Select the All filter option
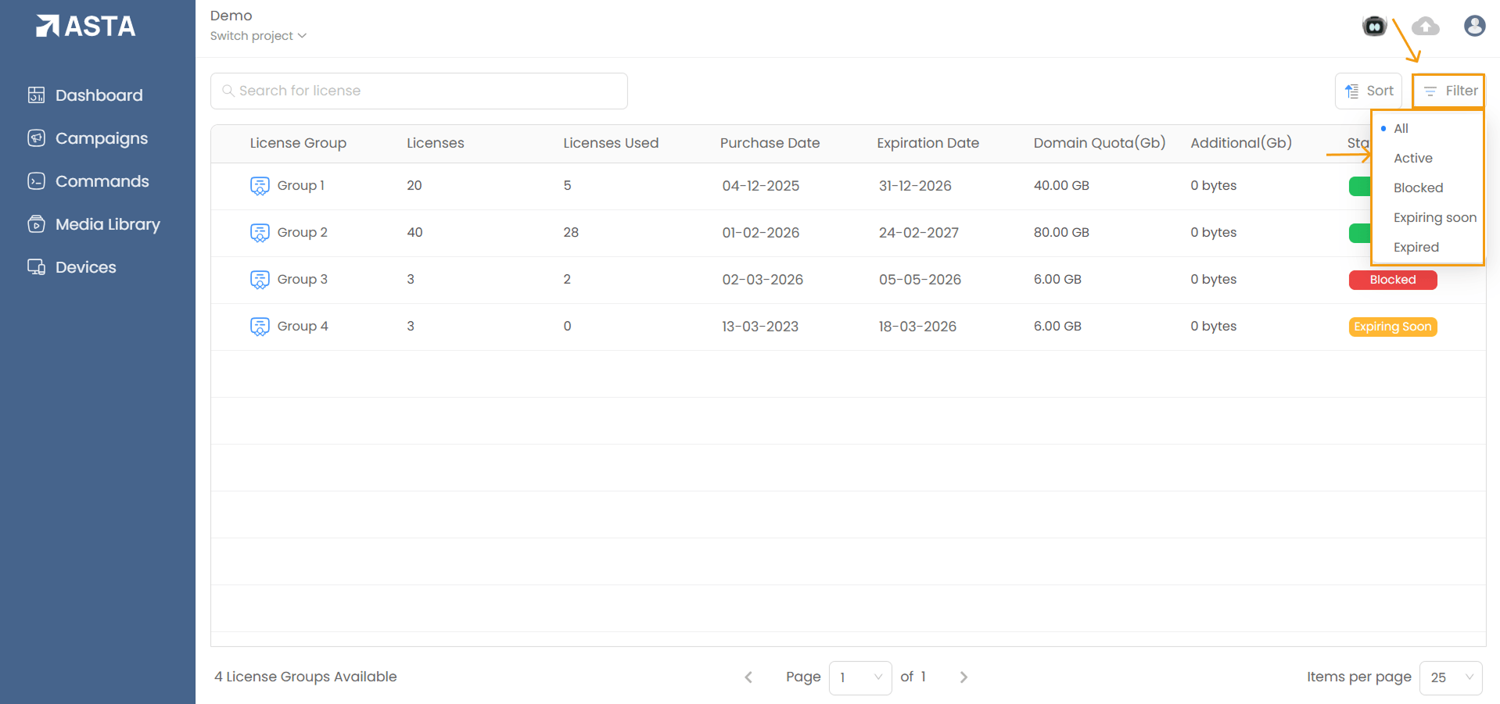1500x704 pixels. click(1401, 129)
